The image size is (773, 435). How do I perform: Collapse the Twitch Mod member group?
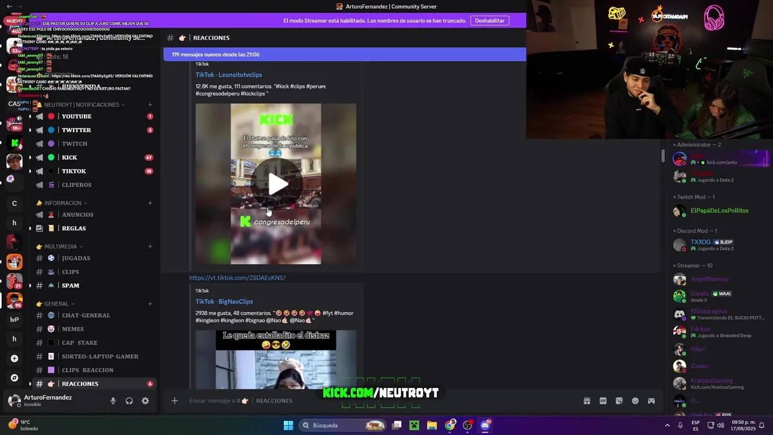click(x=694, y=197)
